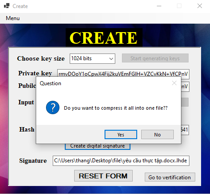The image size is (210, 194).
Task: Choose No in the compress file dialog
Action: (157, 135)
